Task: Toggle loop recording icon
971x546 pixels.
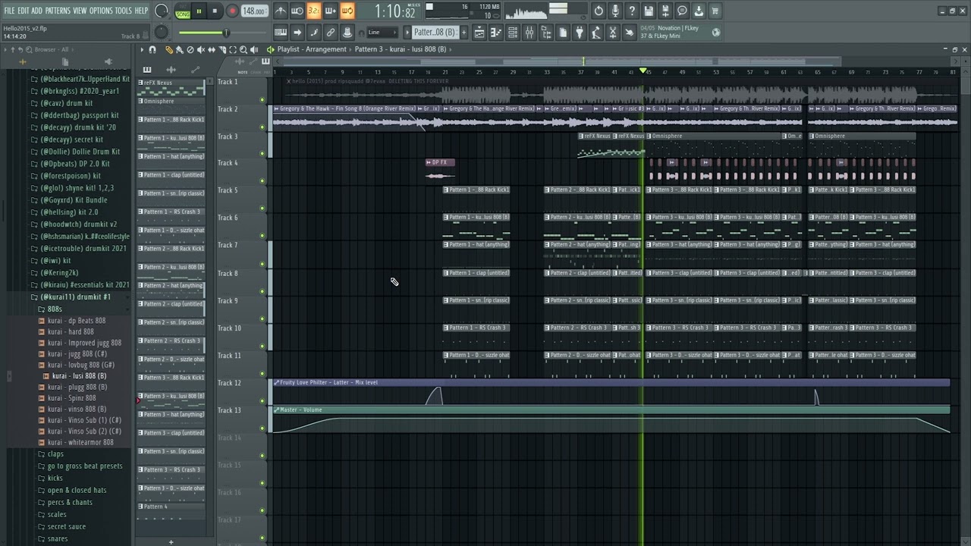Action: (347, 11)
